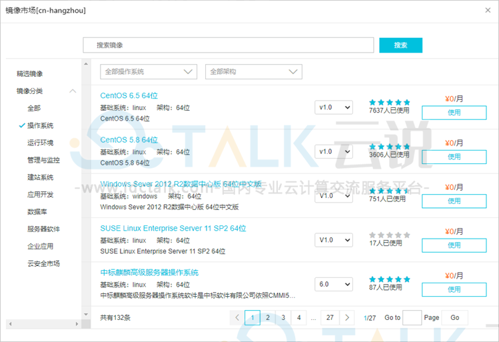The height and width of the screenshot is (342, 499).
Task: Select 精选镜像 in the sidebar
Action: click(x=29, y=74)
